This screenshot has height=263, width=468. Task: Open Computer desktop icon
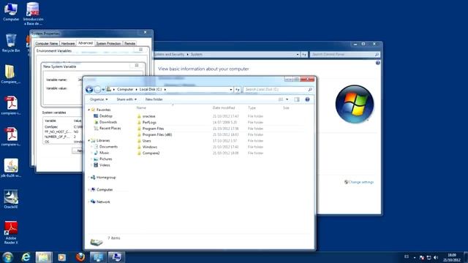(x=11, y=12)
